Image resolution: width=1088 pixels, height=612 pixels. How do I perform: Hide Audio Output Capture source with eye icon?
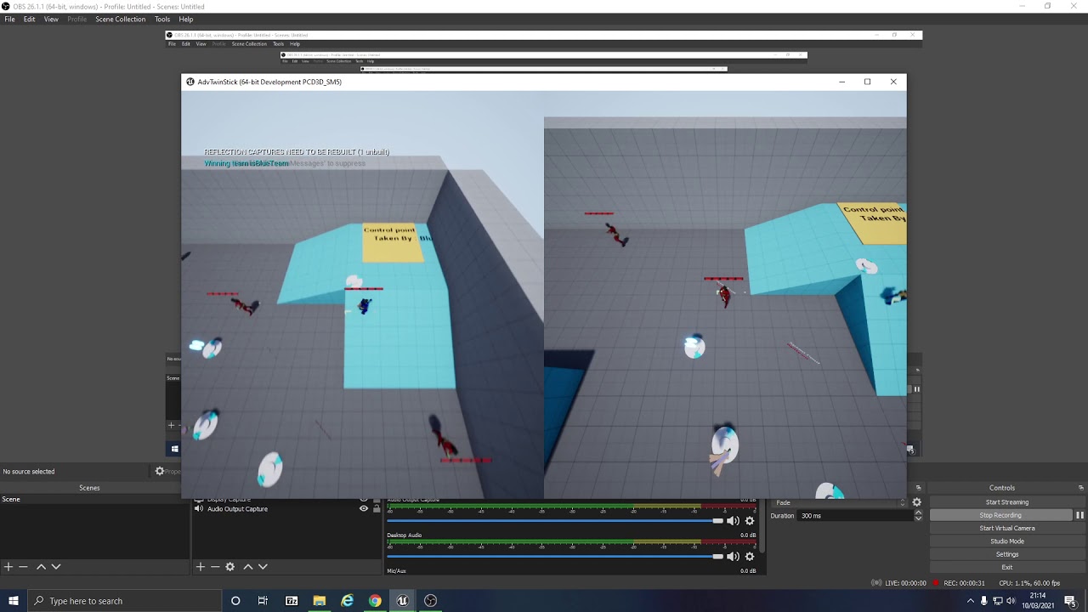(364, 509)
